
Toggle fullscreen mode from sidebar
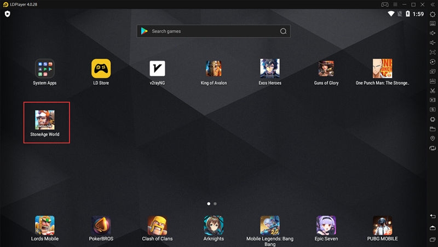coord(433,52)
